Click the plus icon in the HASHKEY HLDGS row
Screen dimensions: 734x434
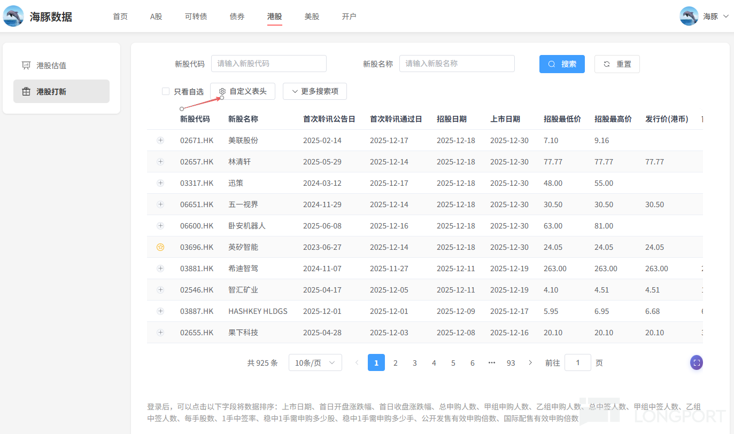(160, 311)
